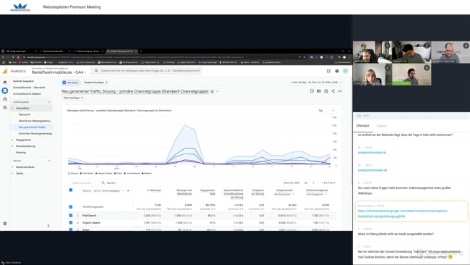Viewport: 470px width, 265px height.
Task: Switch to the Öffentlich chat tab
Action: (x=363, y=126)
